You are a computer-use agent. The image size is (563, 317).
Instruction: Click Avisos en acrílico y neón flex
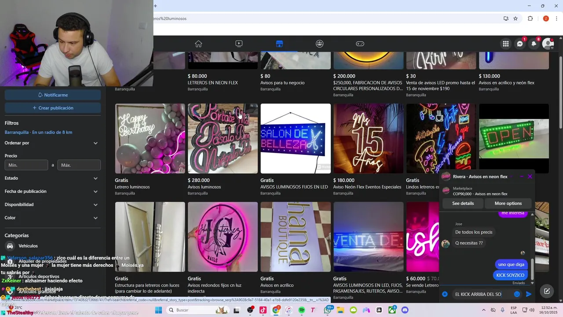506,83
